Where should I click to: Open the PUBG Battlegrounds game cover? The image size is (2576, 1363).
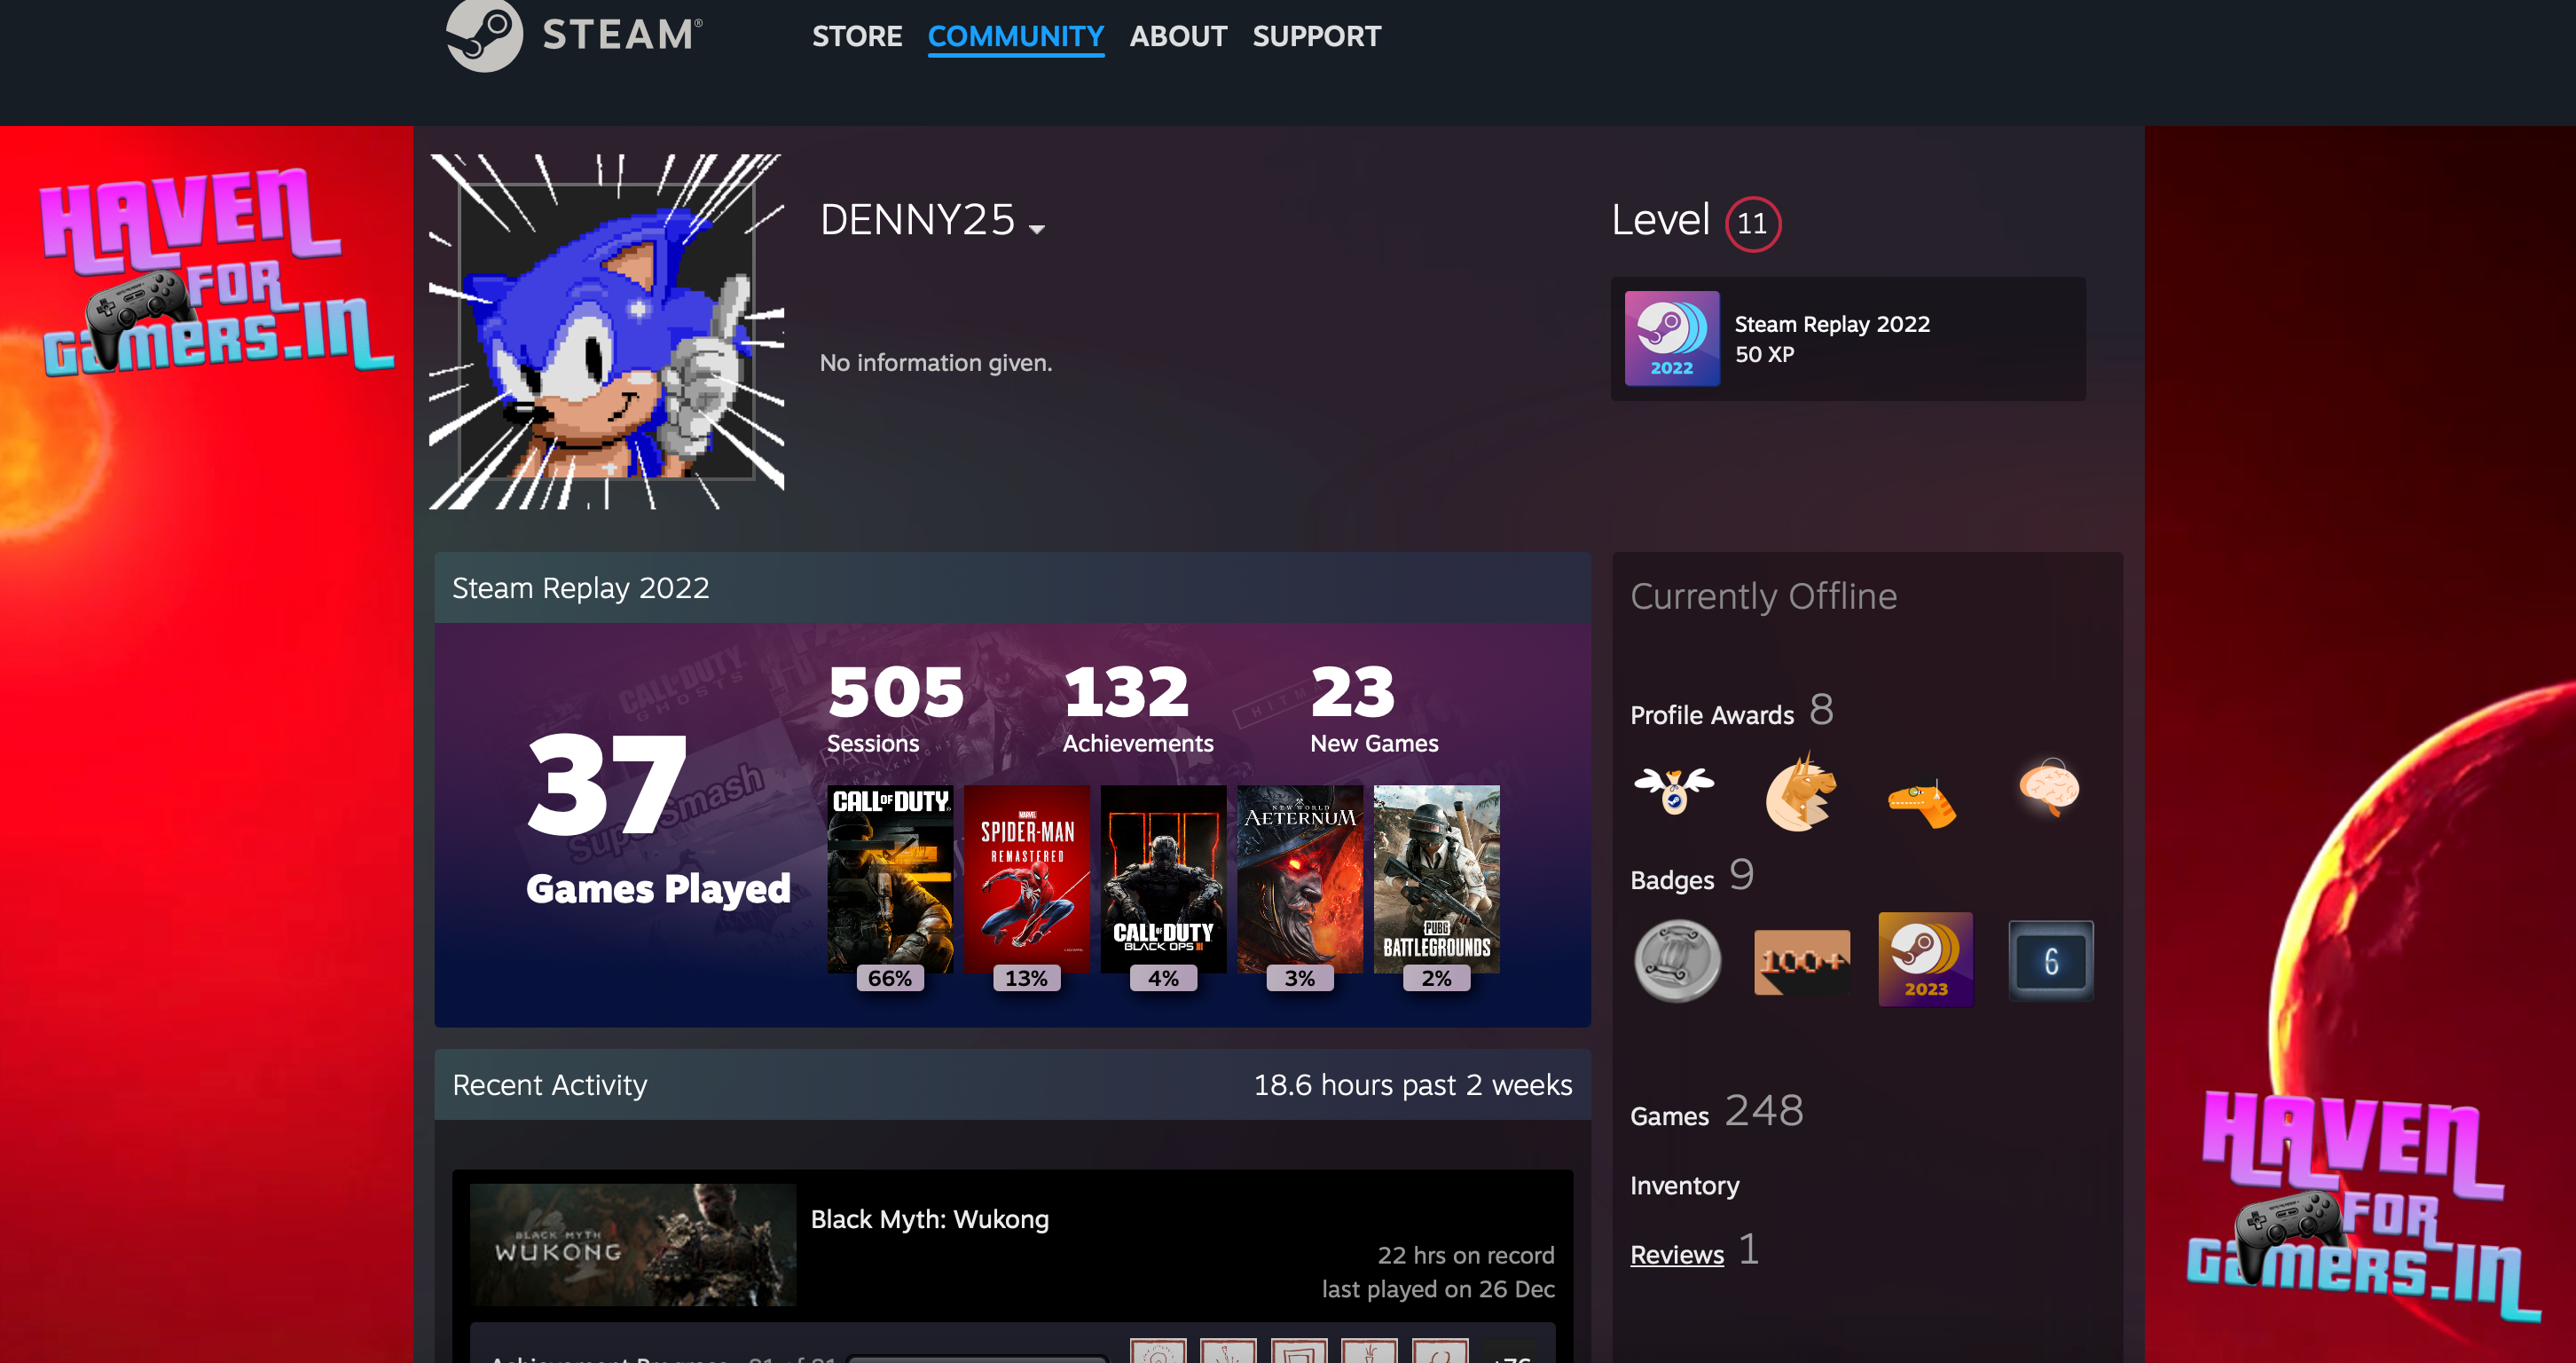coord(1436,879)
